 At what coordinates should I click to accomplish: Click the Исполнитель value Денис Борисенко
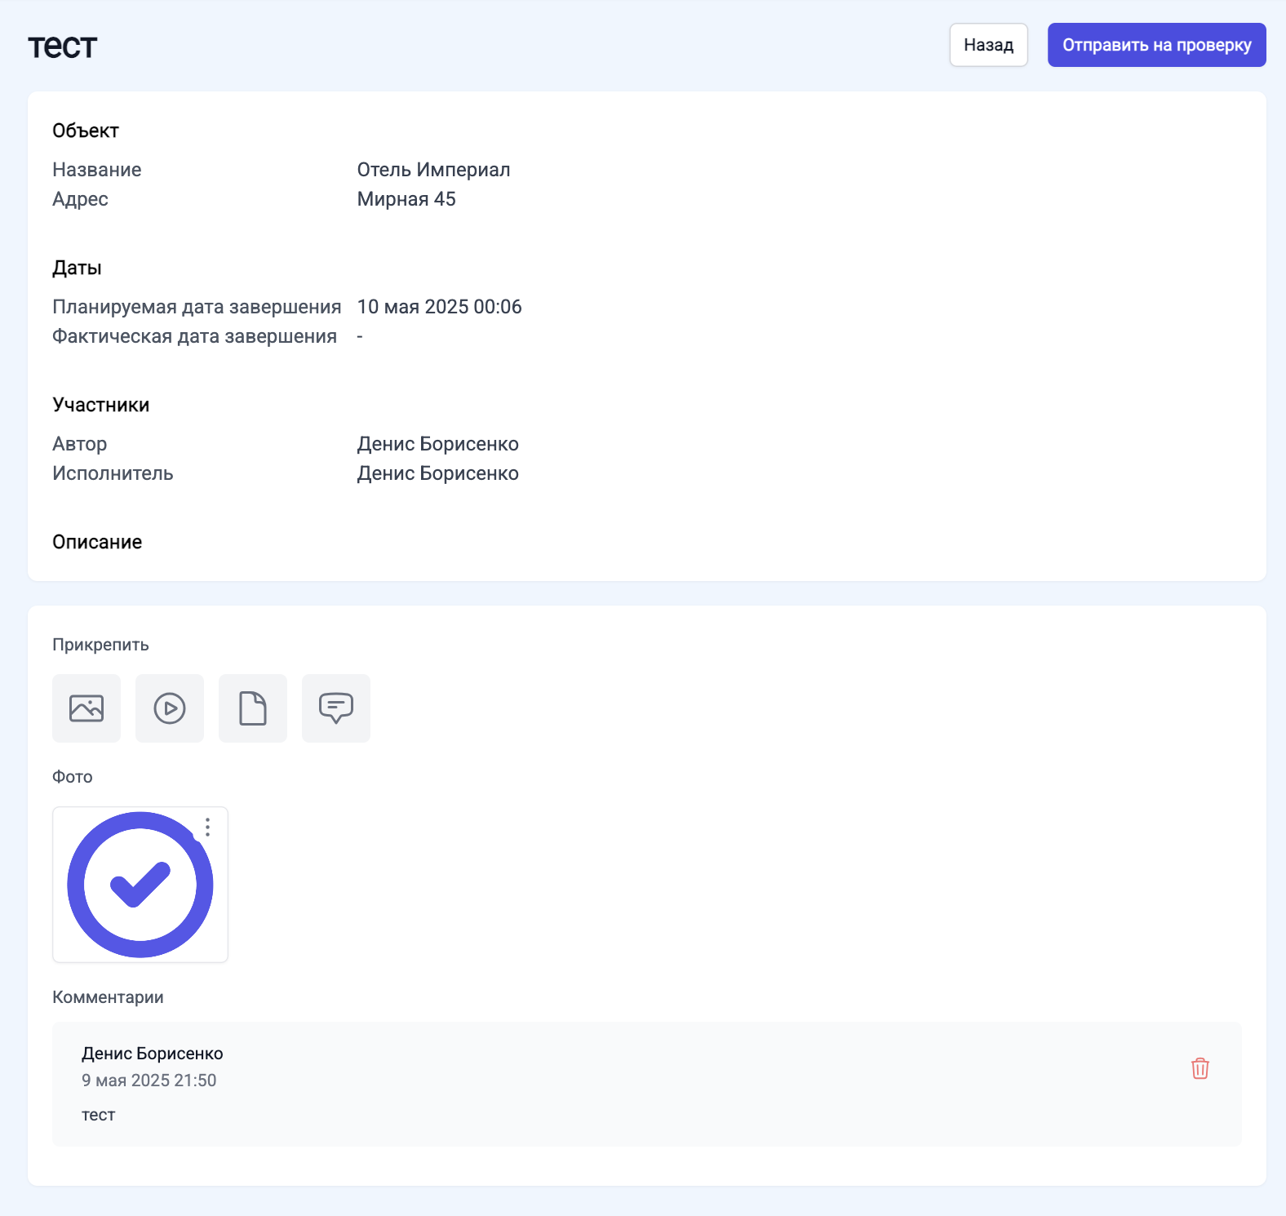(437, 473)
